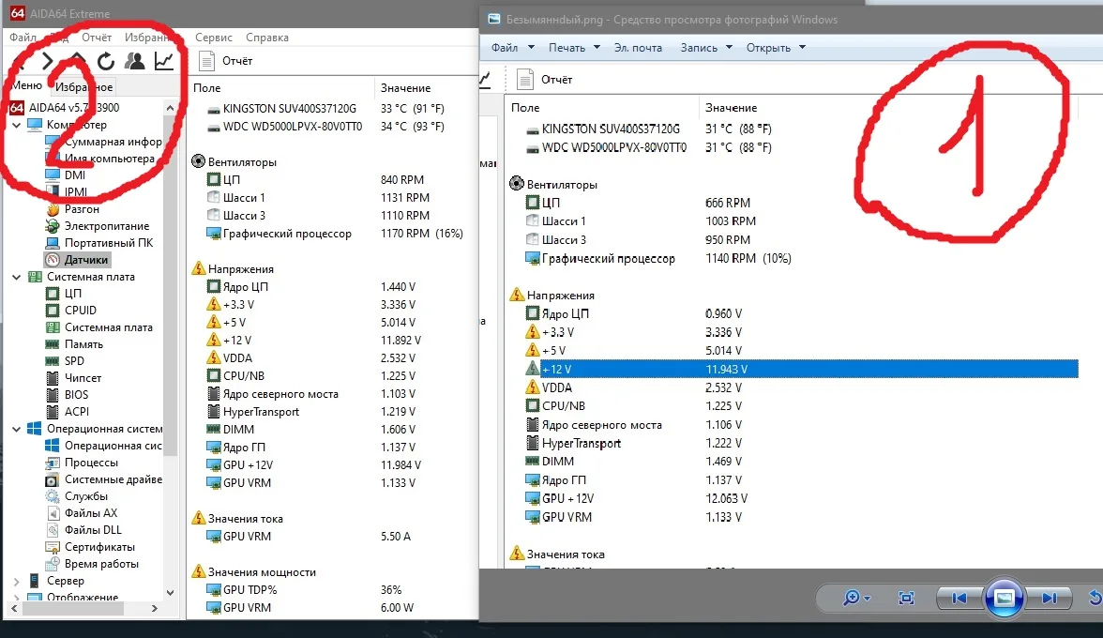Select CPUID tree item
This screenshot has height=638, width=1103.
pyautogui.click(x=81, y=311)
